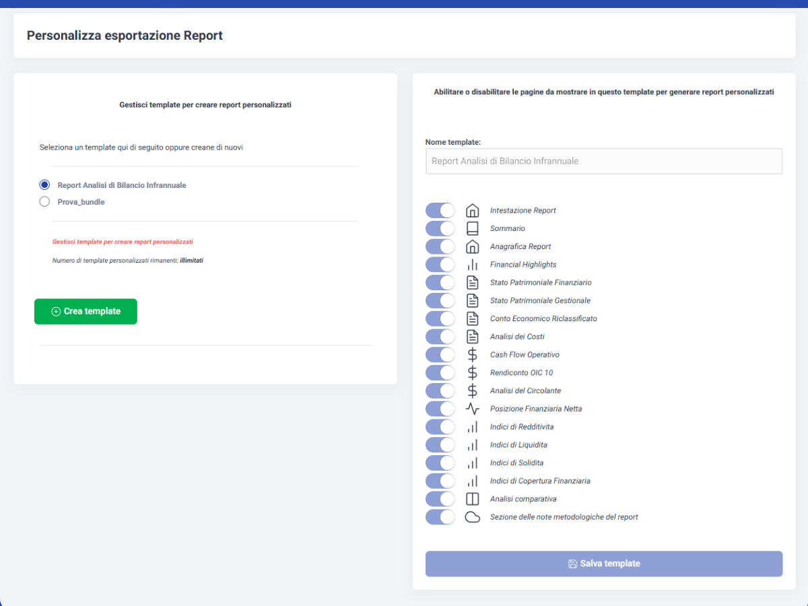Select the Prova_bundle template radio button
808x606 pixels.
(44, 201)
